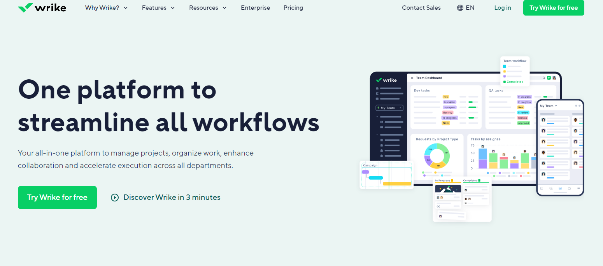
Task: Open the Pricing page
Action: pos(293,8)
